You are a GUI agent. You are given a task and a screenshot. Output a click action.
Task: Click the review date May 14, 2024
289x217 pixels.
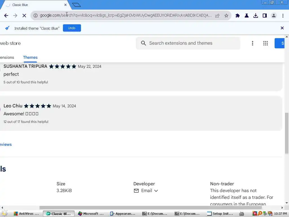64,106
